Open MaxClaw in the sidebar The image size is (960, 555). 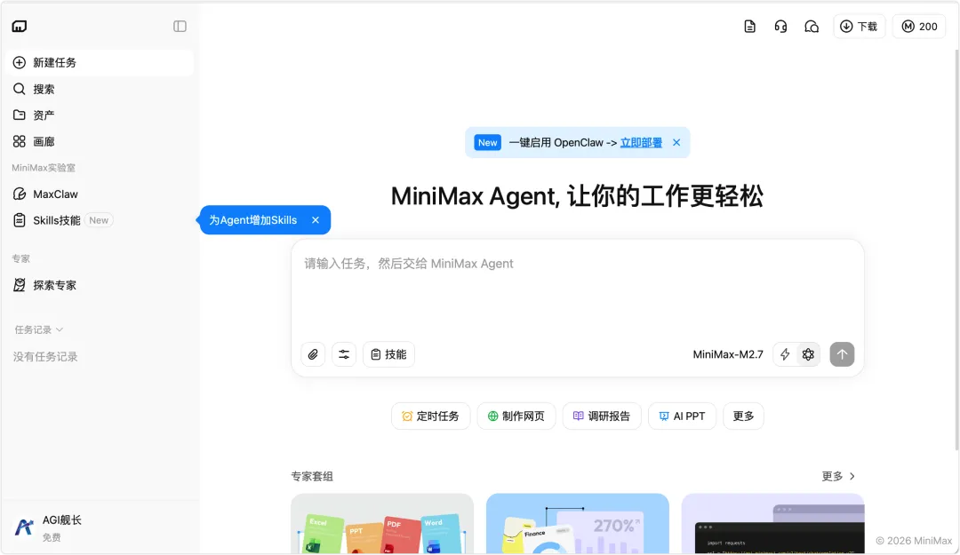[100, 194]
